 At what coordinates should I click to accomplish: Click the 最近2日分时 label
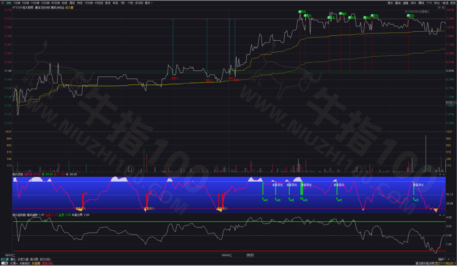click(x=42, y=8)
